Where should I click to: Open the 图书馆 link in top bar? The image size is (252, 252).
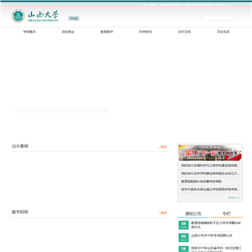click(x=164, y=5)
